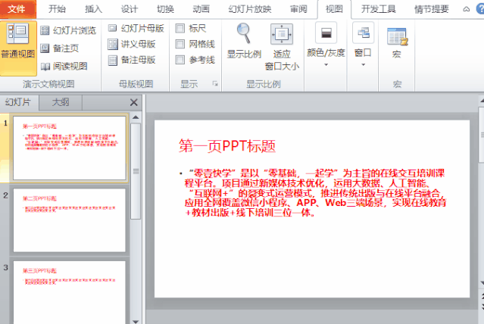Switch to the Slides pane tab (幻灯片)

click(x=18, y=102)
